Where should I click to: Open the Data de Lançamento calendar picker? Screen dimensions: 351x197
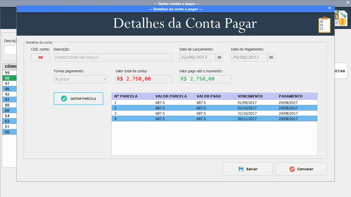pos(219,57)
